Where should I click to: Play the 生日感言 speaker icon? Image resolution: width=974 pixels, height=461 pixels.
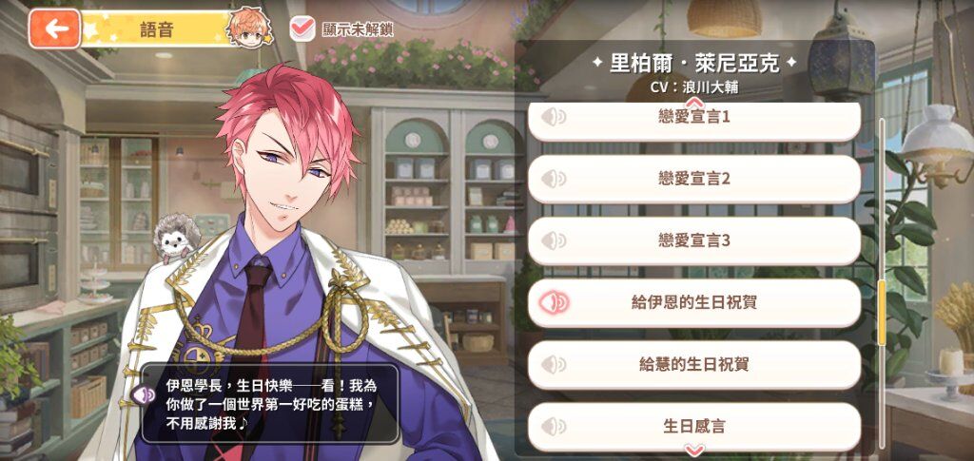(554, 426)
